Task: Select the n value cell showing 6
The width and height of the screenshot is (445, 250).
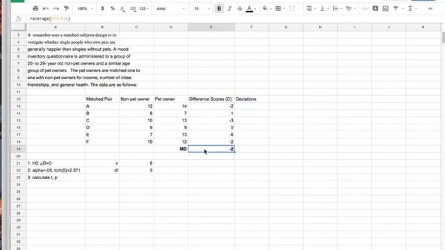Action: 136,163
